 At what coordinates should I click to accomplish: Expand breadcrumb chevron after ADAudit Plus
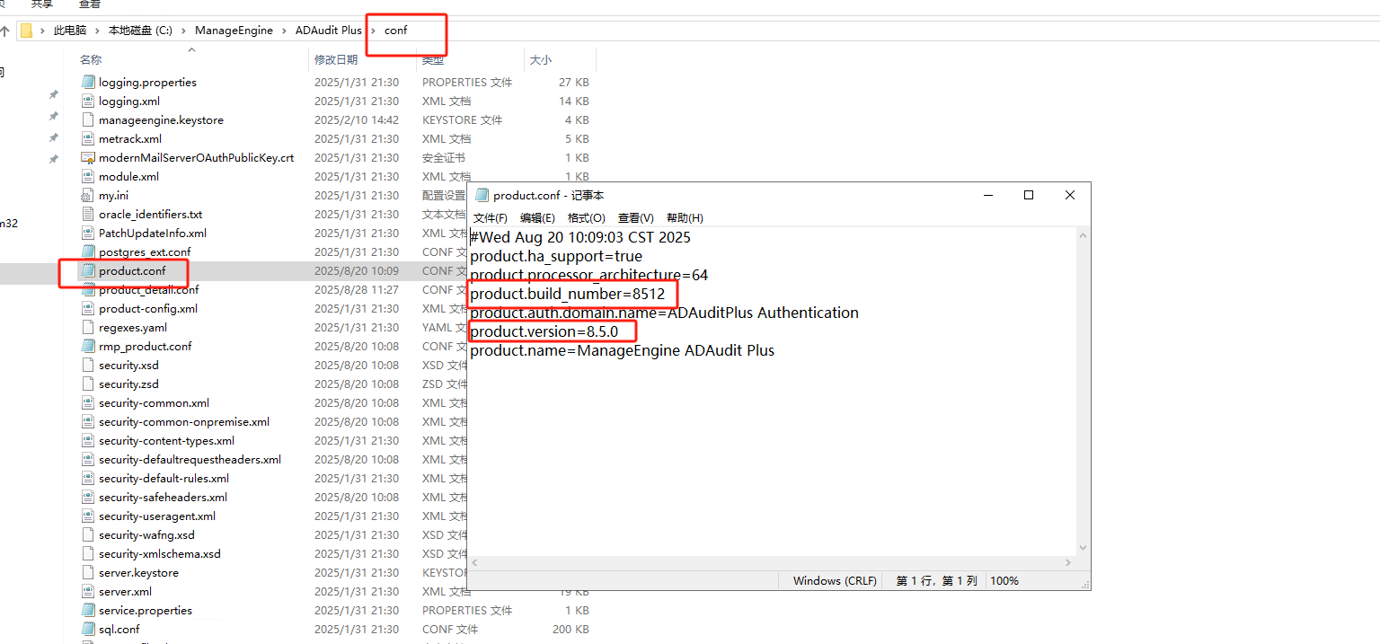click(373, 31)
